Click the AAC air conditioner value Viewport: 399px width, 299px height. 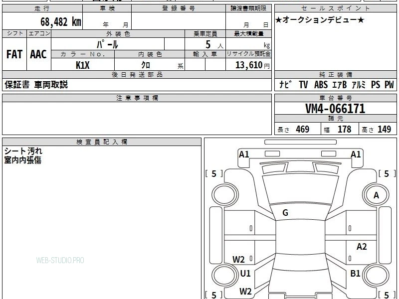coord(38,54)
